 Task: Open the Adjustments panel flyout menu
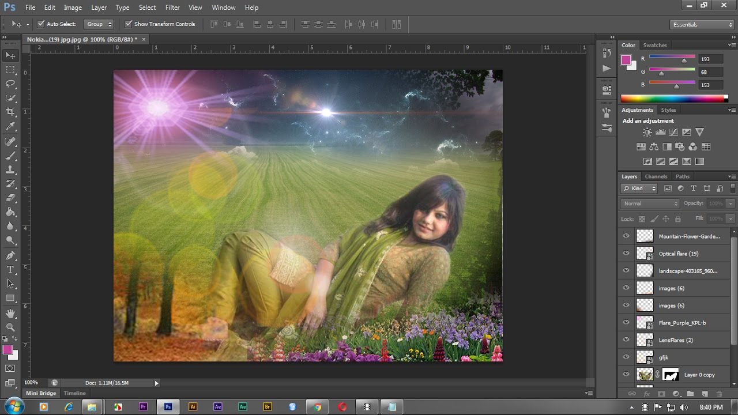point(732,110)
